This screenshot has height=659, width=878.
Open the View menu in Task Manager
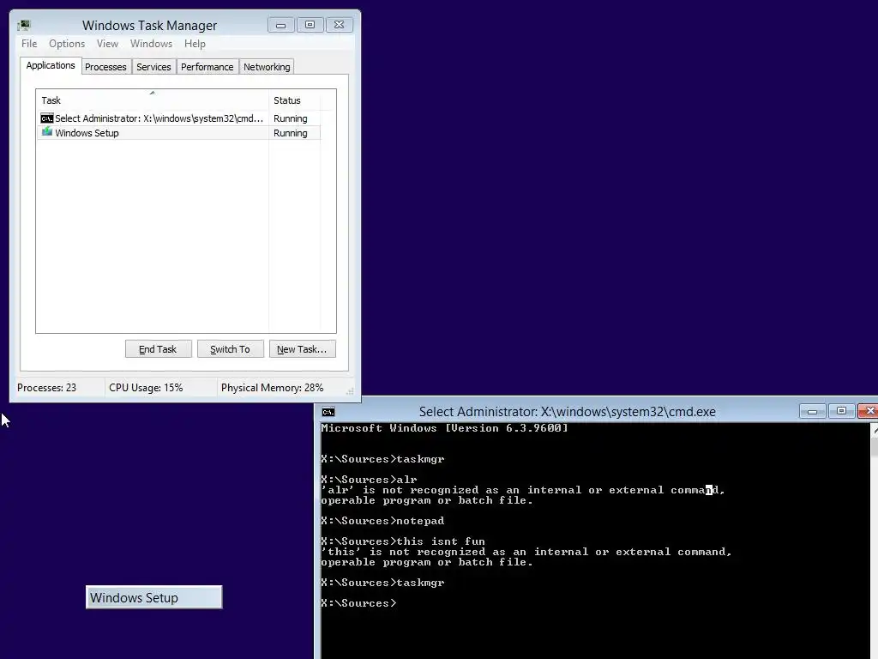pyautogui.click(x=107, y=44)
